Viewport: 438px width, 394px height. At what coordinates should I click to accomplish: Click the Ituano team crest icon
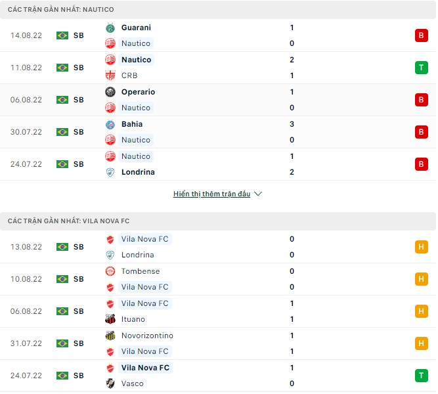[110, 319]
